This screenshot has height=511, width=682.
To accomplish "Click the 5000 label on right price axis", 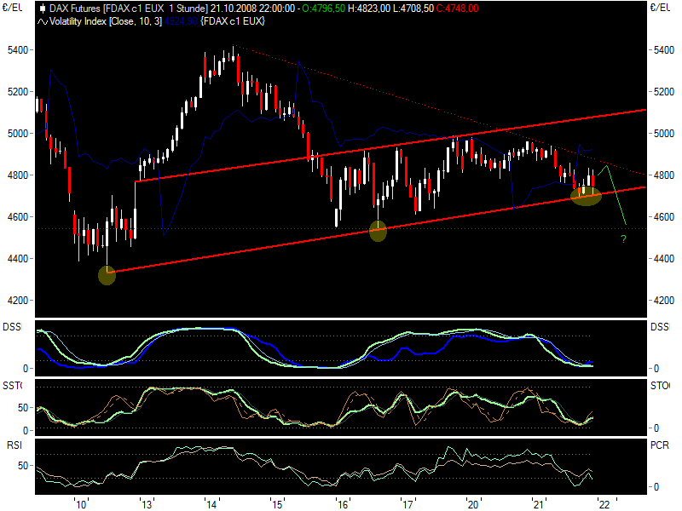I will (664, 134).
